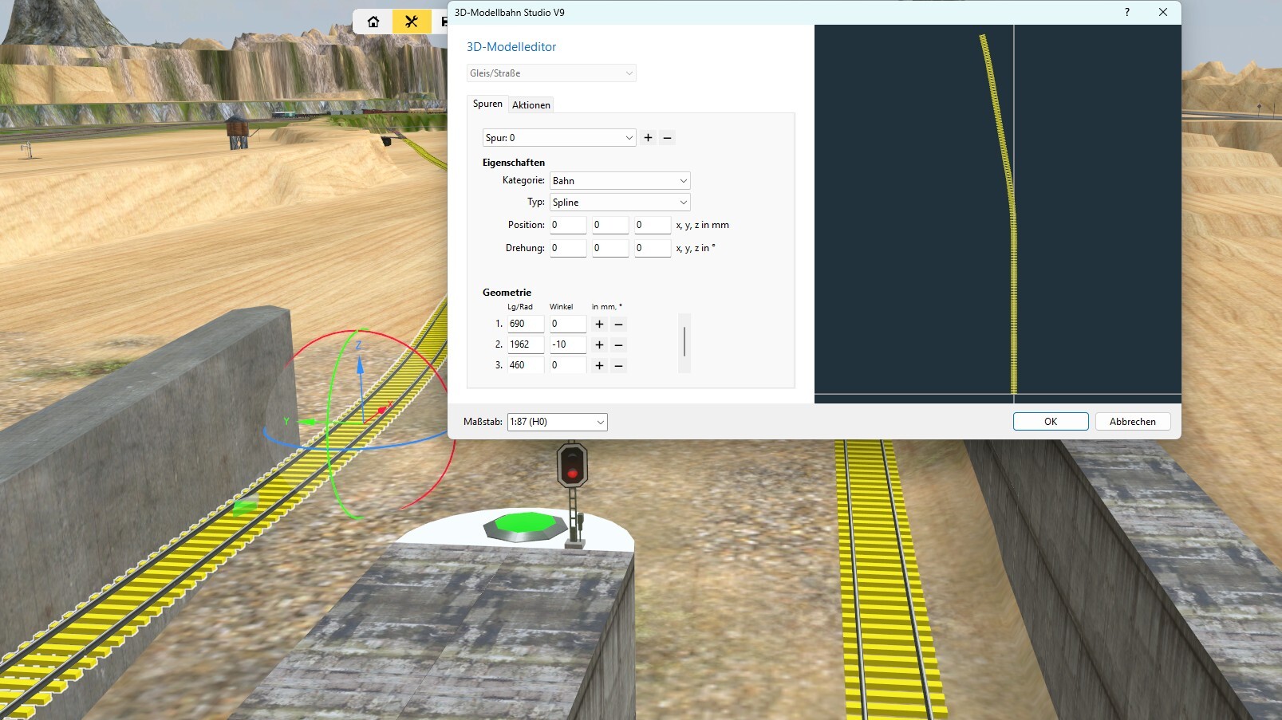Open the Spur: 0 track selector dropdown
Image resolution: width=1282 pixels, height=720 pixels.
(x=559, y=138)
